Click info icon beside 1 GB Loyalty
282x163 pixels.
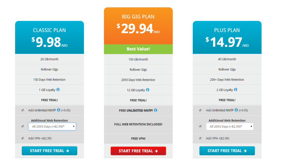coord(58,90)
